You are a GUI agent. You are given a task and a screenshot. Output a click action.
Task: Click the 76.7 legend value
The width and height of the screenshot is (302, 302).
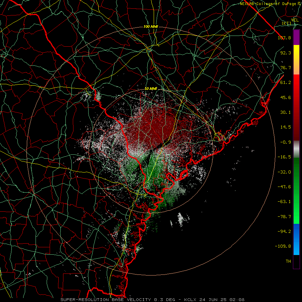click(286, 67)
